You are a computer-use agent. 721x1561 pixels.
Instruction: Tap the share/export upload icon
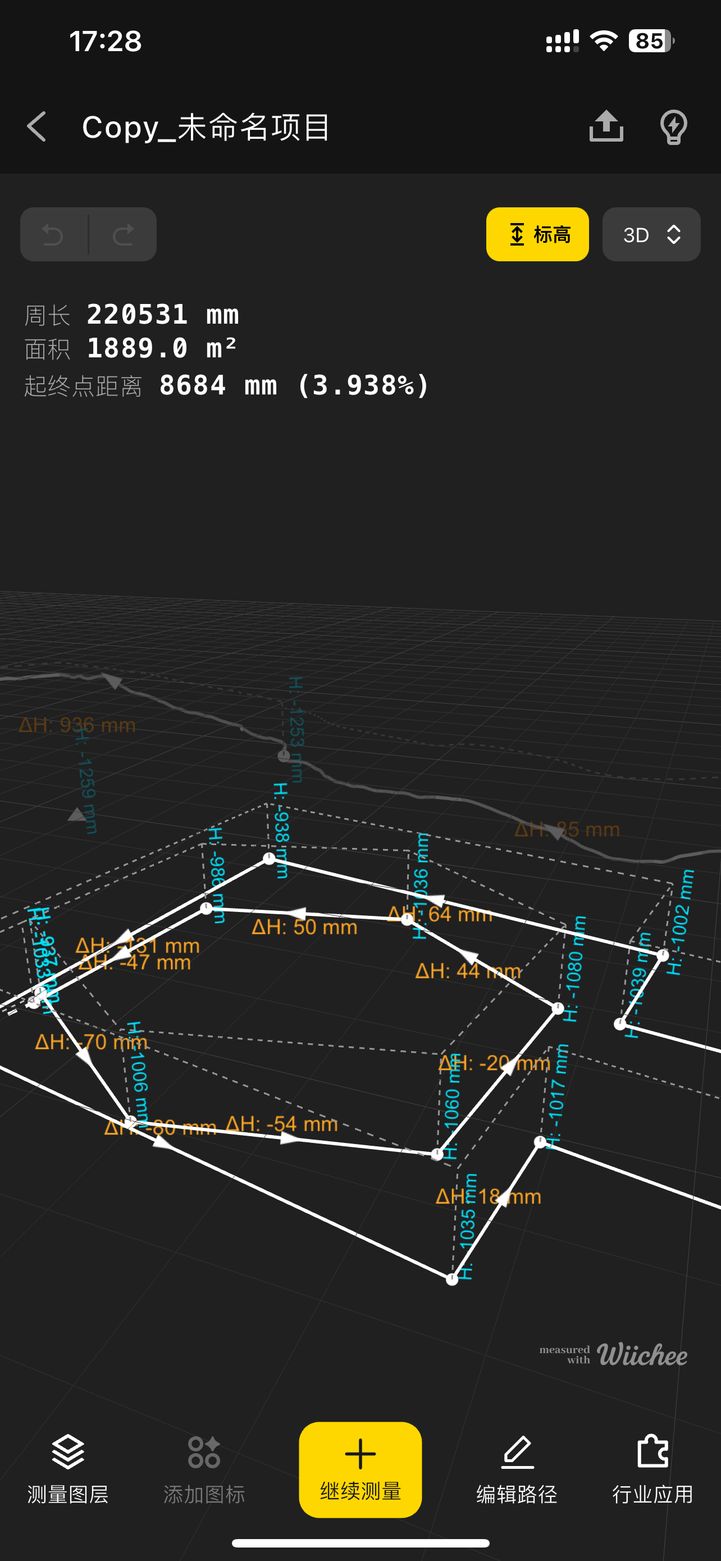(606, 126)
